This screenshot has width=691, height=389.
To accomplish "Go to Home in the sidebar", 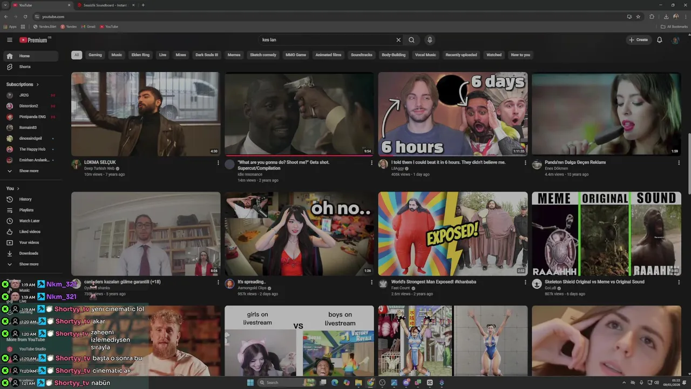I will [x=30, y=56].
